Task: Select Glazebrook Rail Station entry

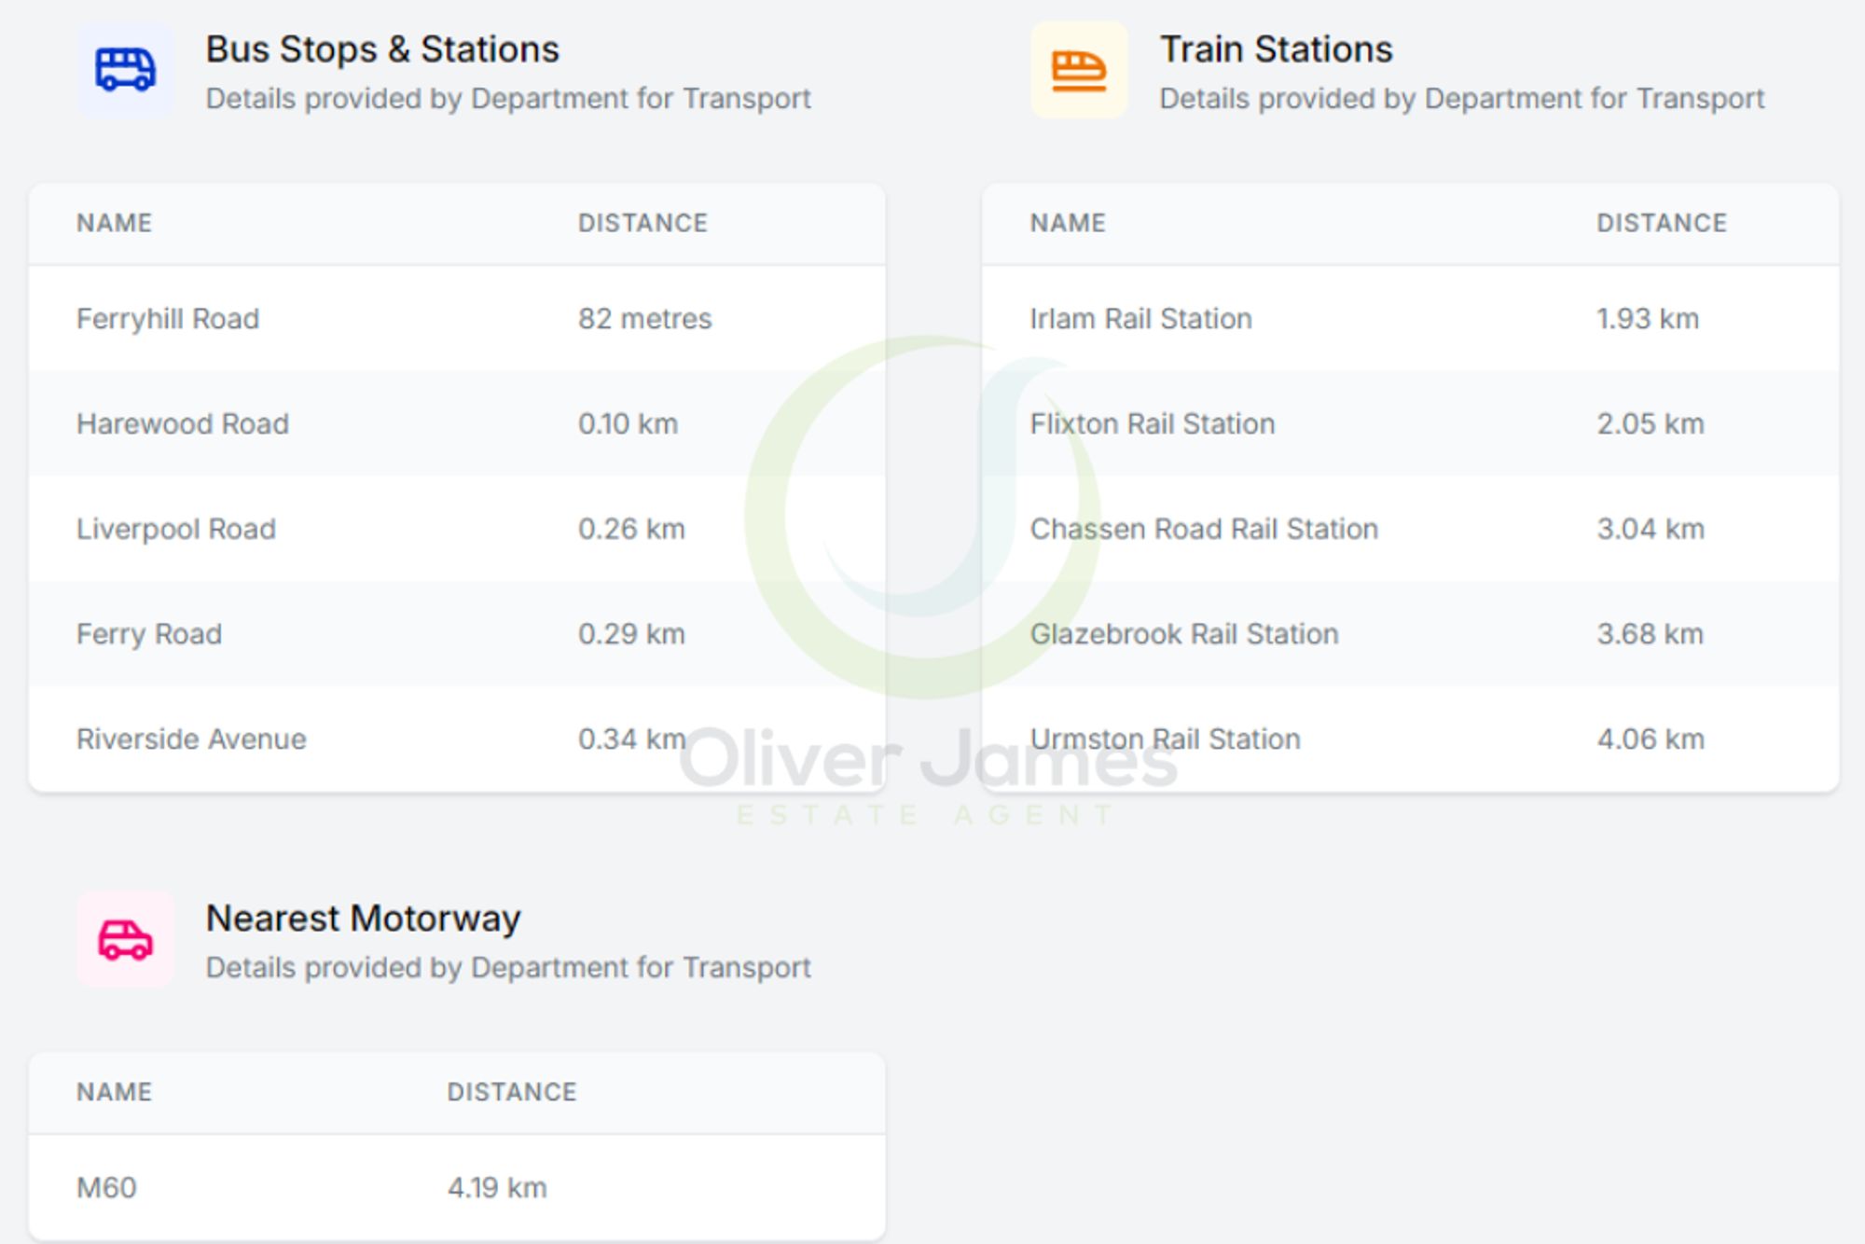Action: click(1184, 634)
